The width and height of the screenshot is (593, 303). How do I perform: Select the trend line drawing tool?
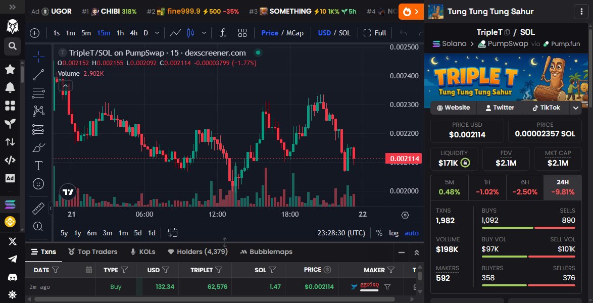point(38,75)
